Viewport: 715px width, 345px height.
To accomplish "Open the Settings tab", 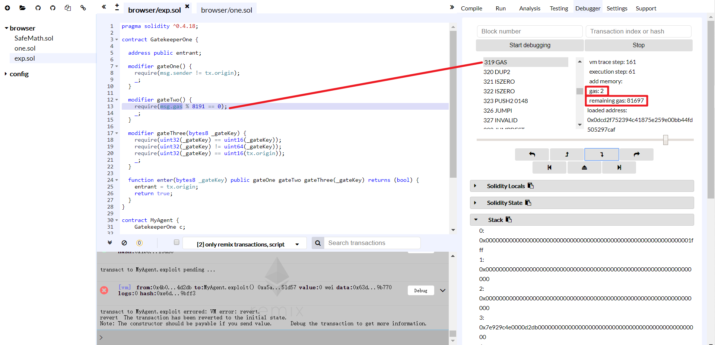I will (617, 8).
